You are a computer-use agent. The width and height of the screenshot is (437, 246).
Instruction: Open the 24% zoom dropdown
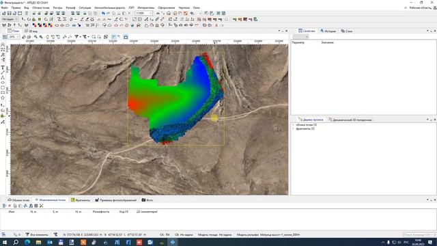(14, 37)
